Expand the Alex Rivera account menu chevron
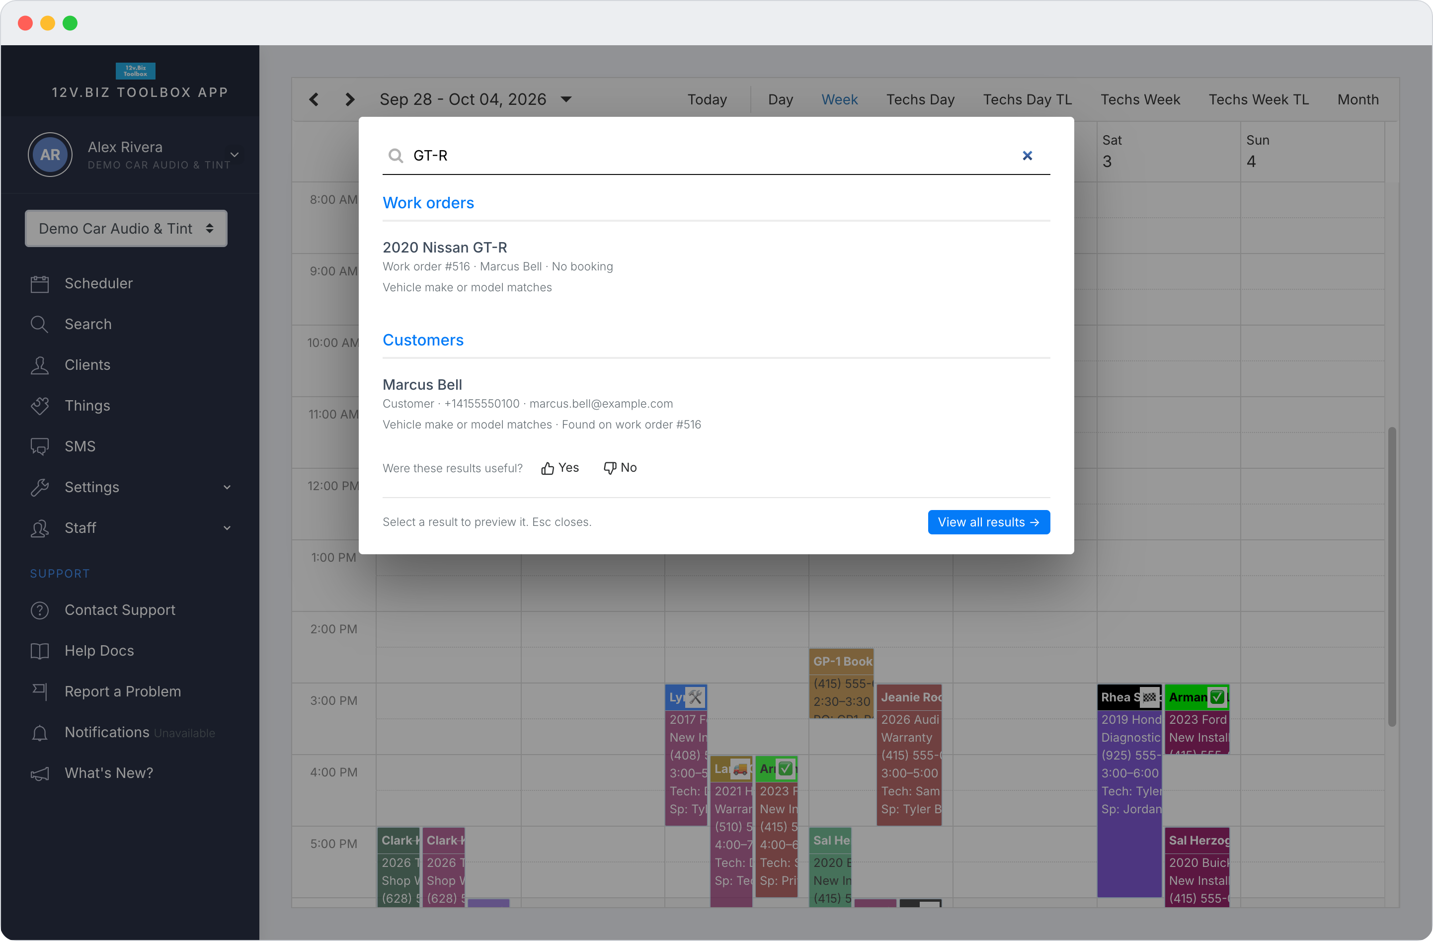 235,155
